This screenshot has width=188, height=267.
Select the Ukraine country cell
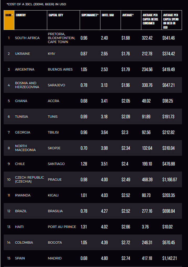[23, 54]
